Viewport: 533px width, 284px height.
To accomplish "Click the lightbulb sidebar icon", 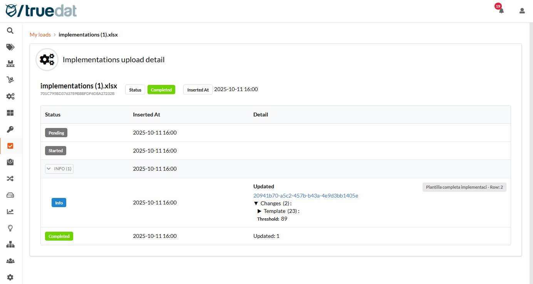I will 10,228.
